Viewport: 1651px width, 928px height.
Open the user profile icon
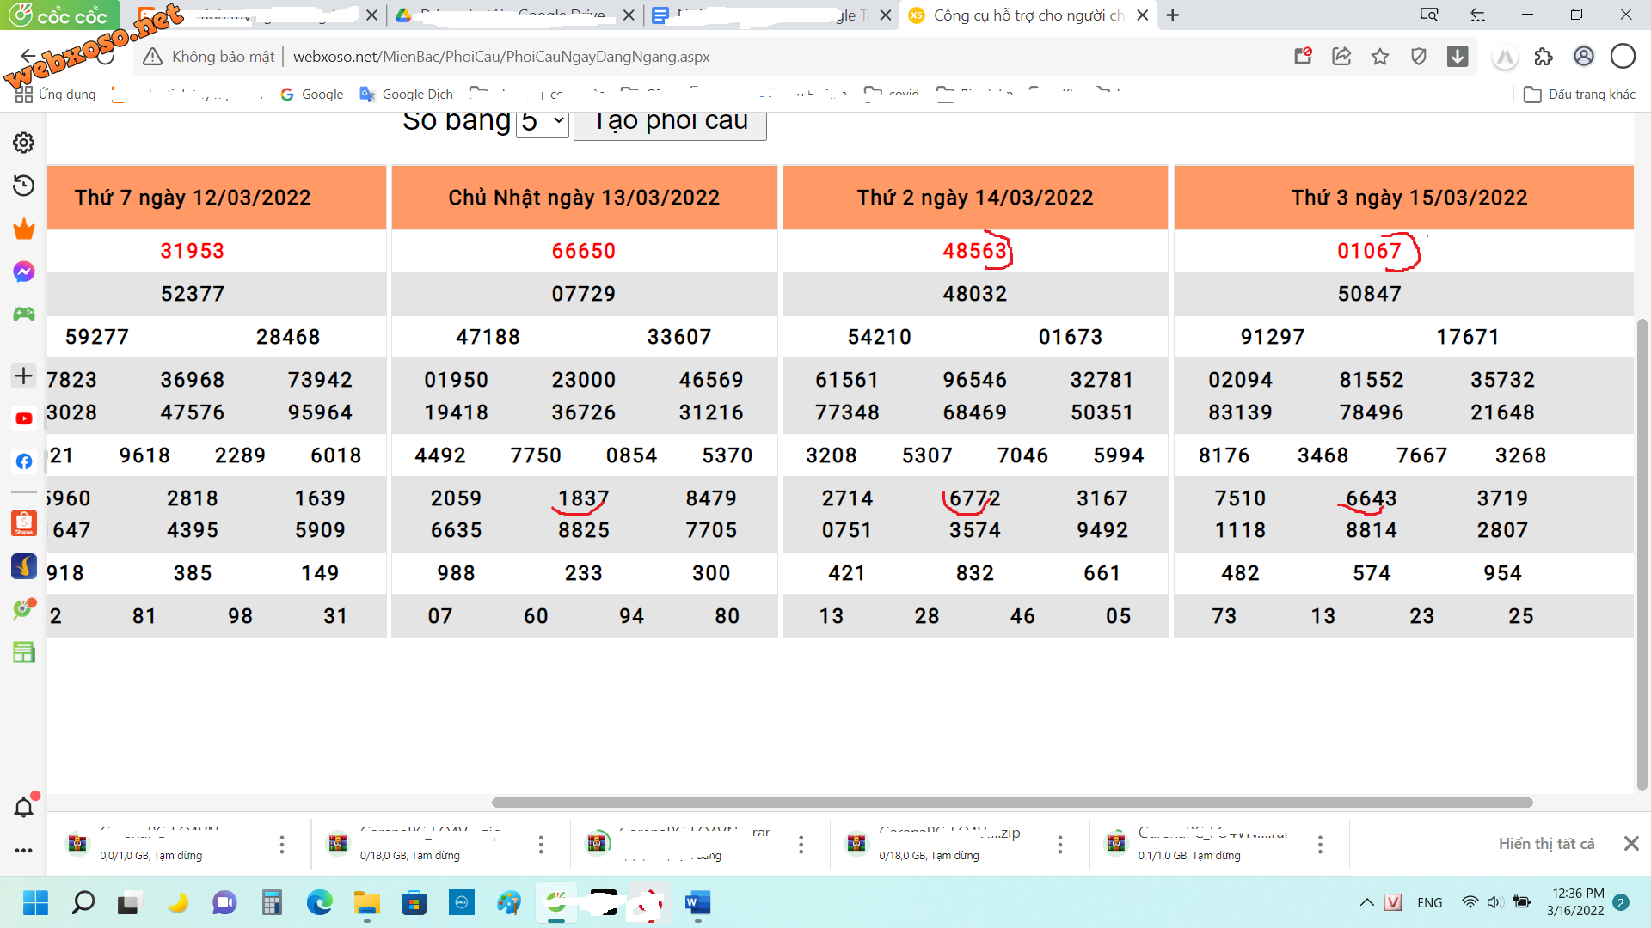(x=1584, y=57)
